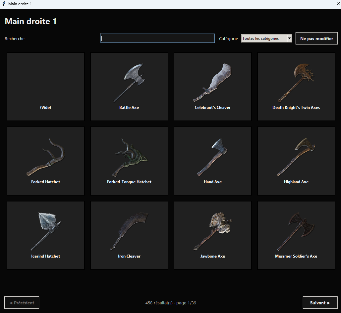The height and width of the screenshot is (313, 341).
Task: Click the Main droite 1 heading
Action: coord(31,21)
